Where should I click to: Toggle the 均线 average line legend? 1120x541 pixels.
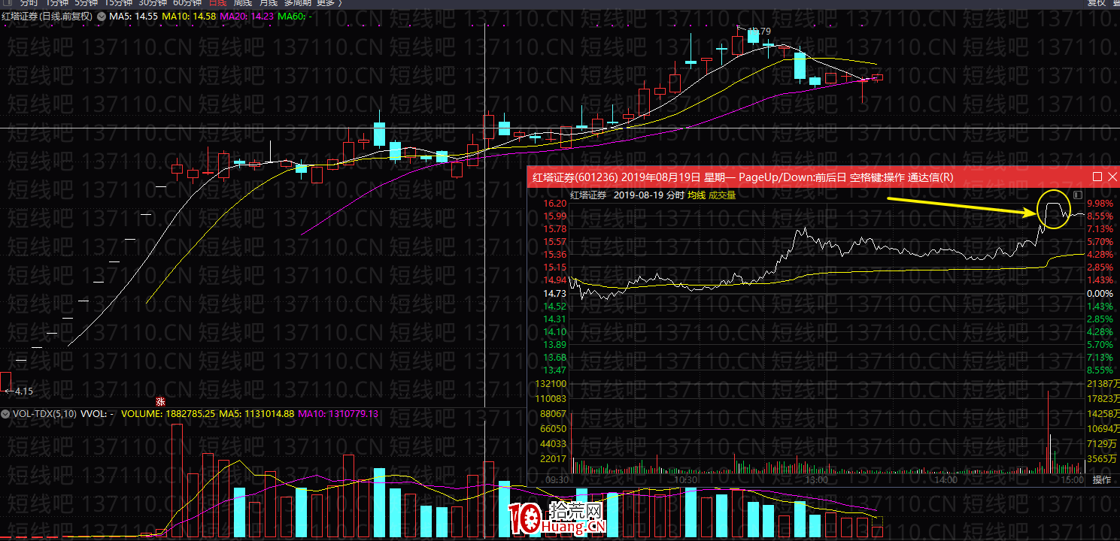pyautogui.click(x=697, y=195)
